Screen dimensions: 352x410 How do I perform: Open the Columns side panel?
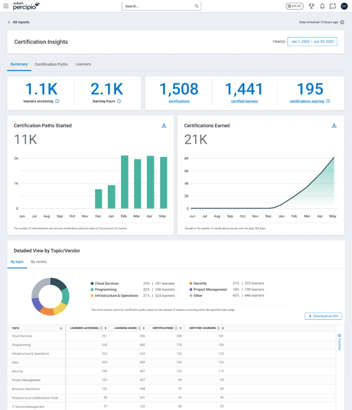340,343
